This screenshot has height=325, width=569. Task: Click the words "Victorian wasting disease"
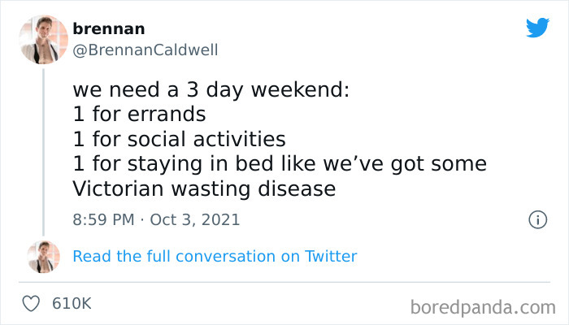point(204,189)
